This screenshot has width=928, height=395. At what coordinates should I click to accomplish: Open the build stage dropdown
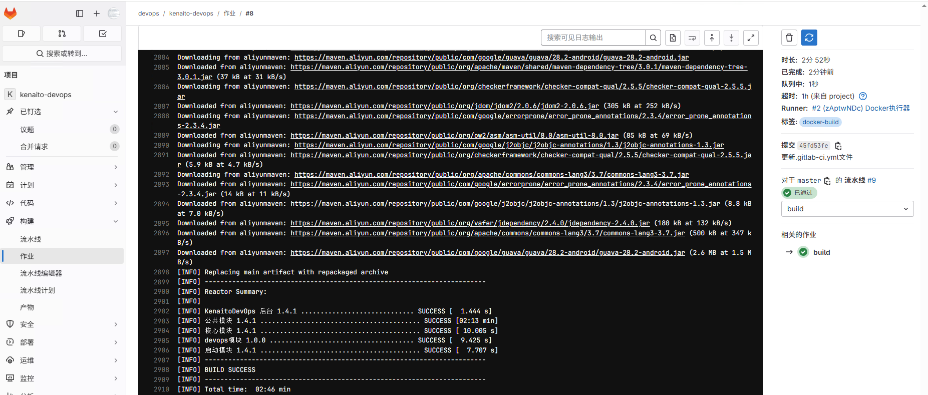pyautogui.click(x=847, y=209)
